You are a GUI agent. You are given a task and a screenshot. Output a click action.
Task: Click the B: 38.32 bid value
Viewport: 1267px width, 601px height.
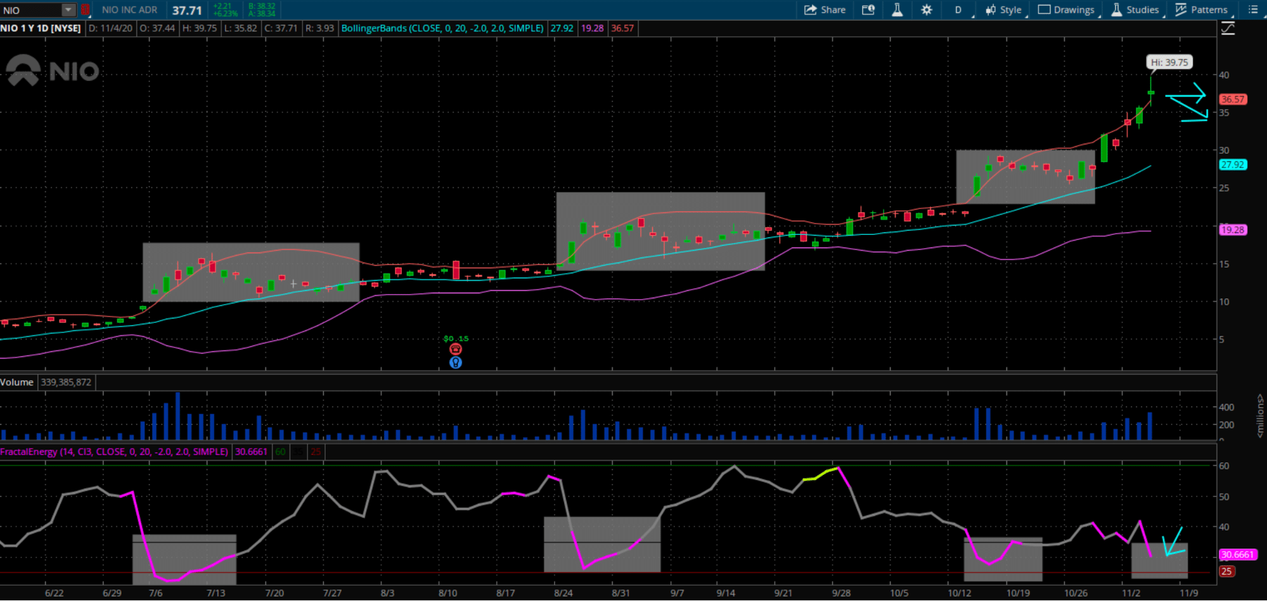(262, 6)
